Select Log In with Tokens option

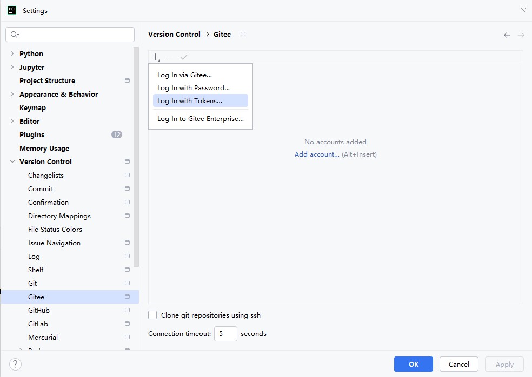pyautogui.click(x=201, y=100)
